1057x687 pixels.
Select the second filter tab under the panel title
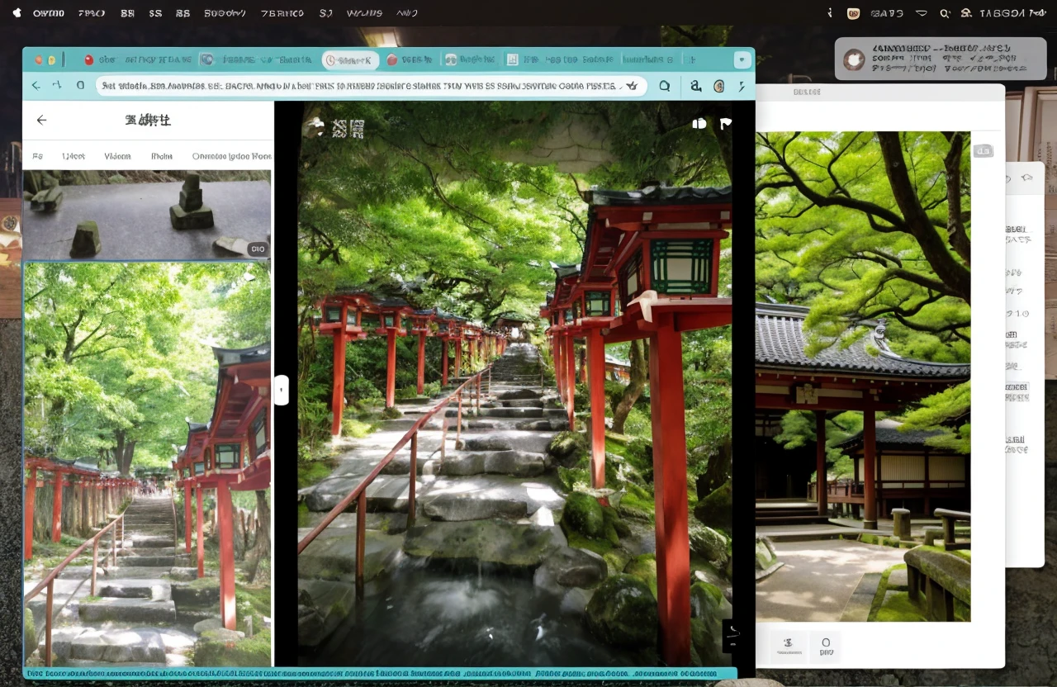73,156
